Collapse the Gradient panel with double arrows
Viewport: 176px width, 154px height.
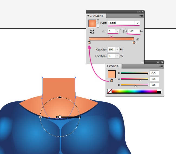coord(138,12)
